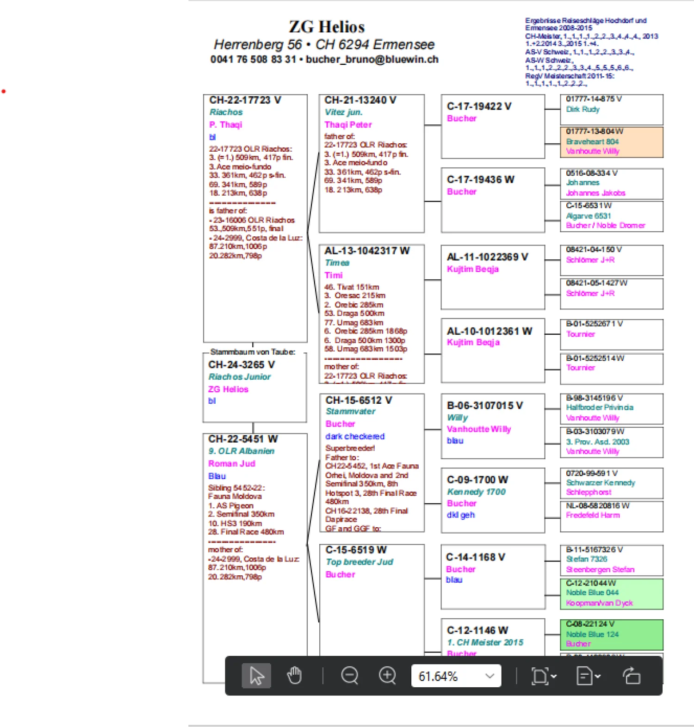The height and width of the screenshot is (727, 694).
Task: Select the orange Braveheart 804 pedigree box
Action: tap(611, 142)
